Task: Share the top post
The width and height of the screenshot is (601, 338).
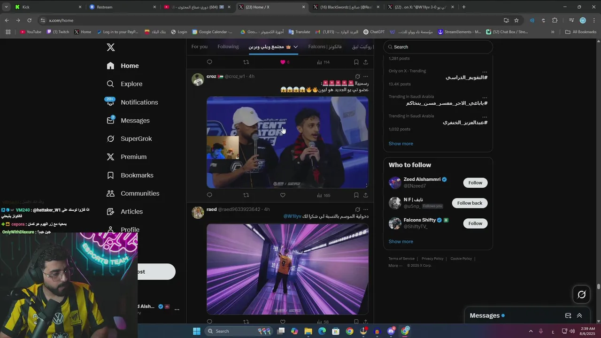Action: coord(365,62)
